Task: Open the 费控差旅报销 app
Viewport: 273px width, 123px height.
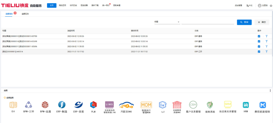Action: pos(263,105)
